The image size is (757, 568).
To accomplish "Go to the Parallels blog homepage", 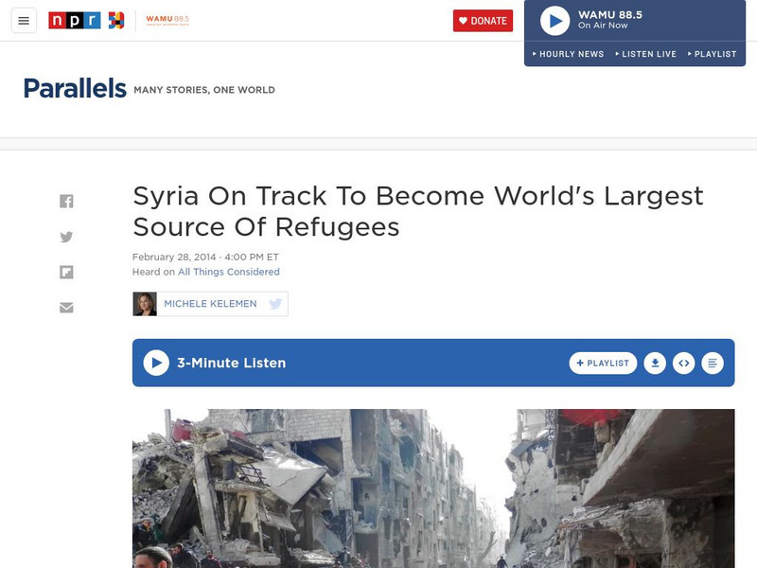I will pyautogui.click(x=75, y=88).
